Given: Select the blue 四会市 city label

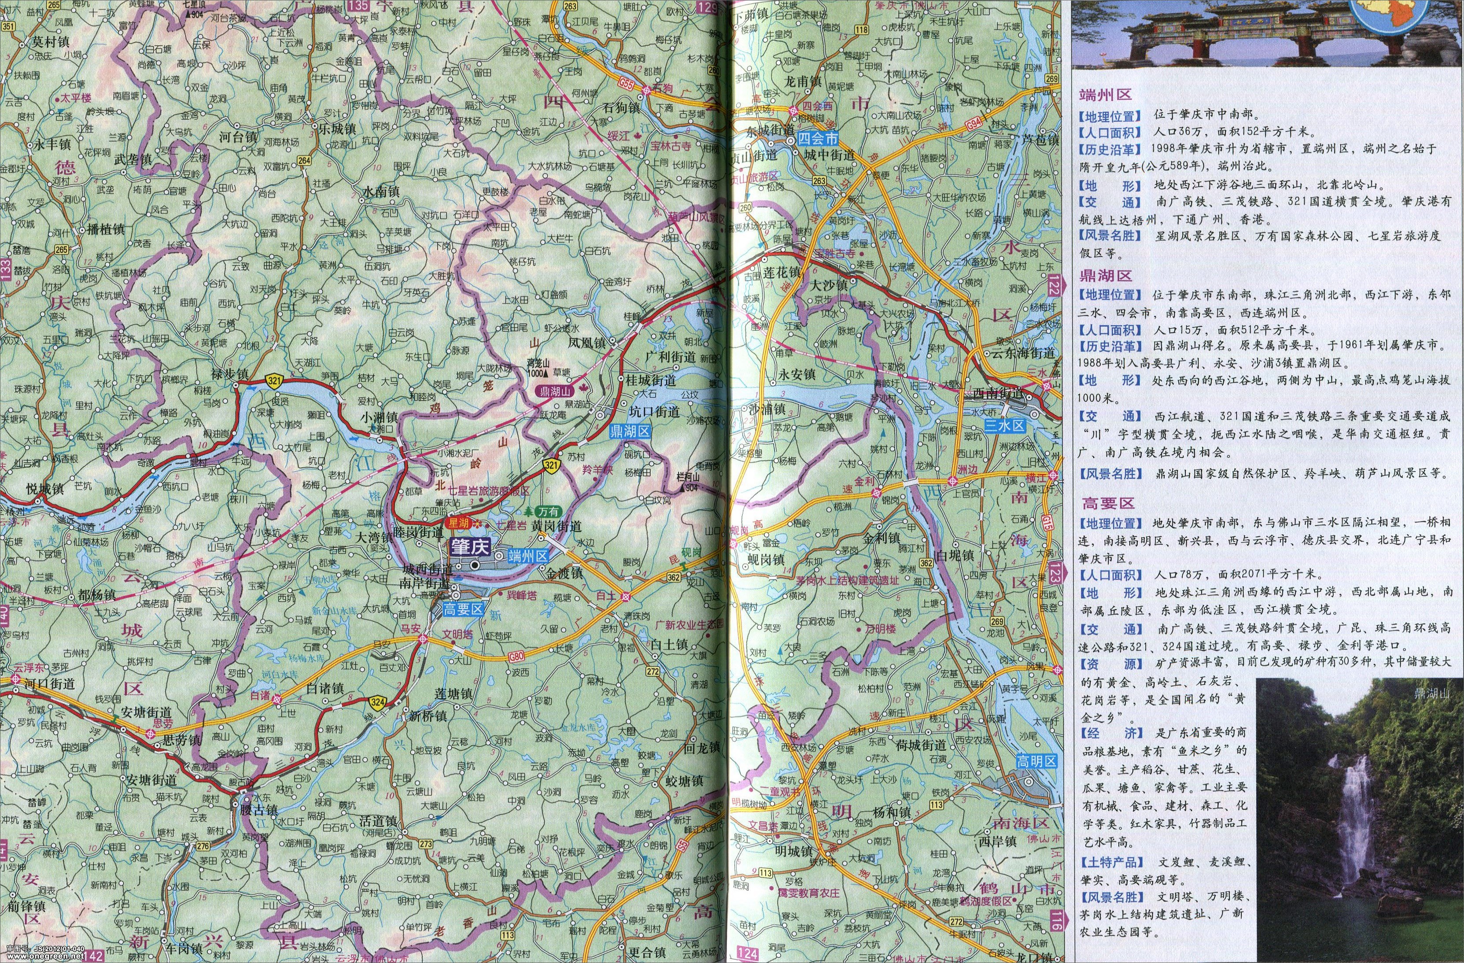Looking at the screenshot, I should pos(818,138).
